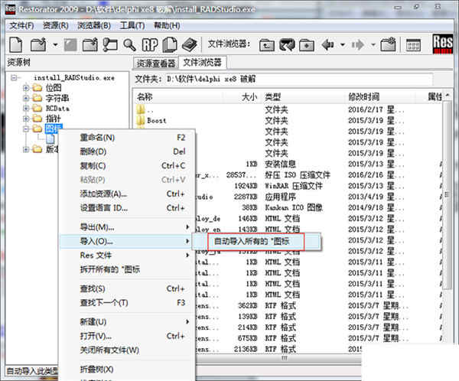Click the open-folder icon beside forward arrow
The height and width of the screenshot is (381, 459).
pos(388,45)
